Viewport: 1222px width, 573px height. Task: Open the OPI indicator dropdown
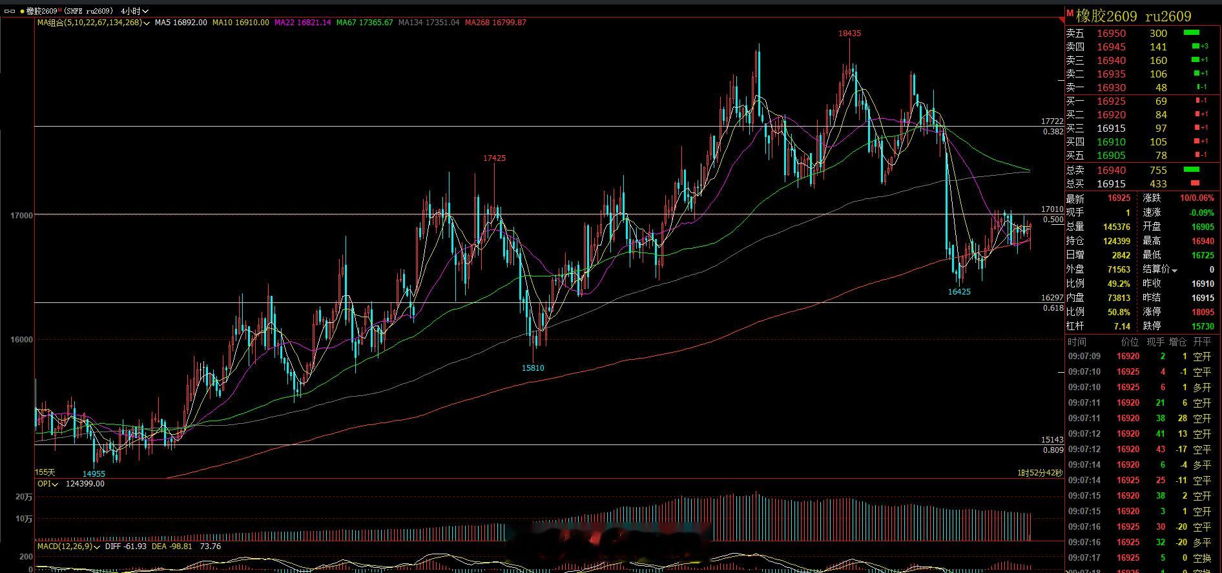pos(55,484)
